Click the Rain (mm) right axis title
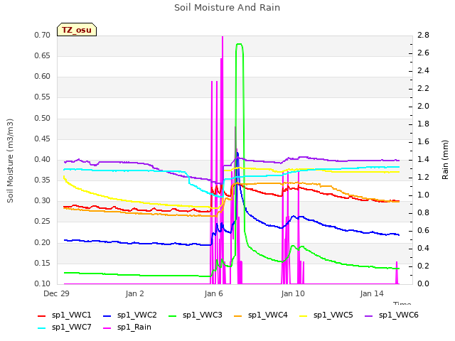 (x=445, y=160)
